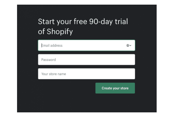Viewport: 176px width, 117px height.
Task: Click the Email address placeholder text
Action: [52, 45]
